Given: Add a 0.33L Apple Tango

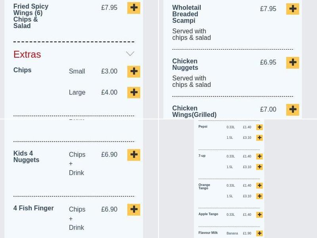Looking at the screenshot, I should pyautogui.click(x=260, y=215).
